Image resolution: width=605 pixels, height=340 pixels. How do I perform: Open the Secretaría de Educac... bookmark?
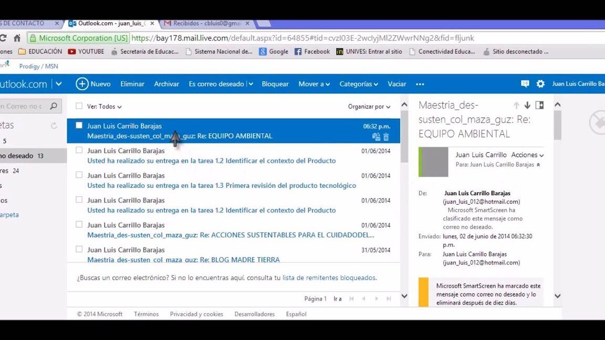[x=145, y=51]
